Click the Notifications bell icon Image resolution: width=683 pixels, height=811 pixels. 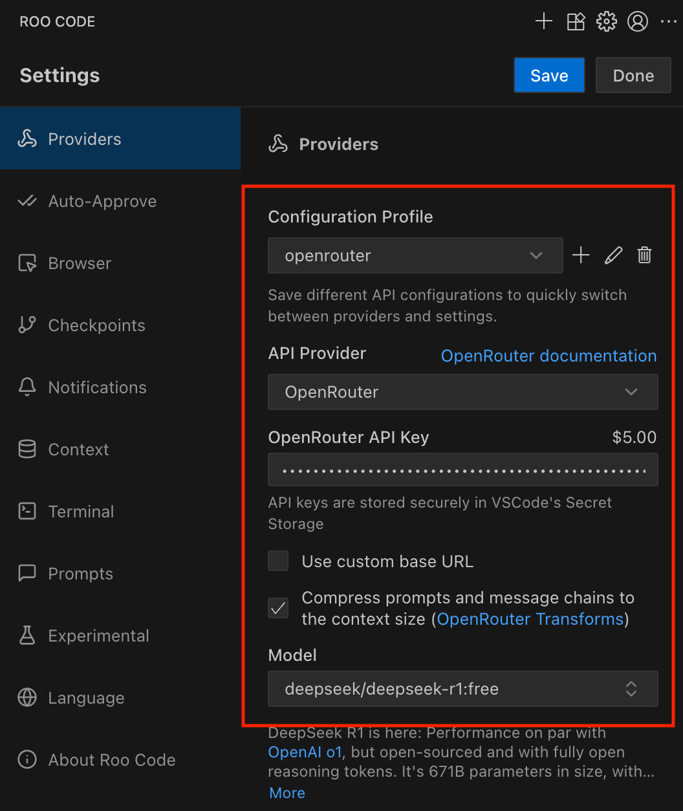tap(27, 387)
